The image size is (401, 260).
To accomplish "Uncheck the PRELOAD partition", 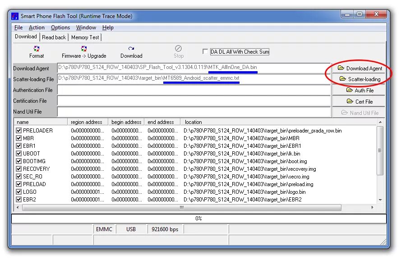I will click(x=18, y=184).
